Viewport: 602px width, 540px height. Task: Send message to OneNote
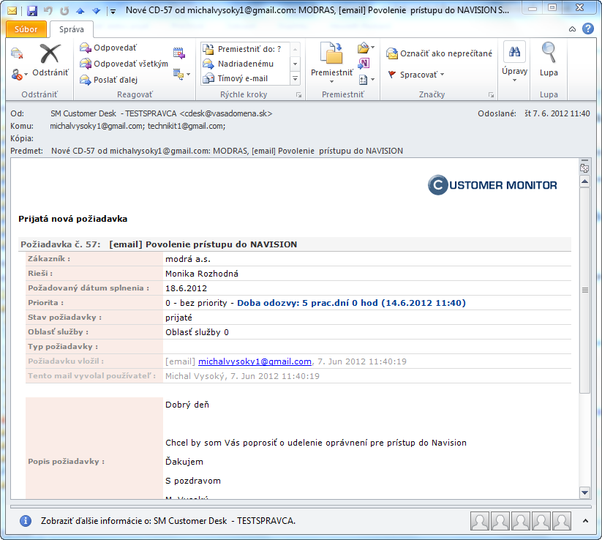[x=364, y=64]
